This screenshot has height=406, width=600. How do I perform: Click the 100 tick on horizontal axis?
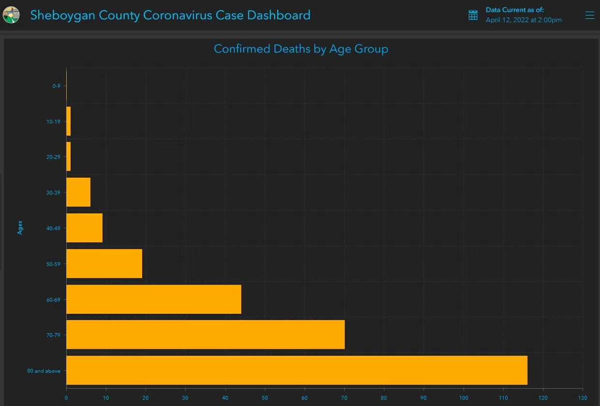(x=463, y=398)
